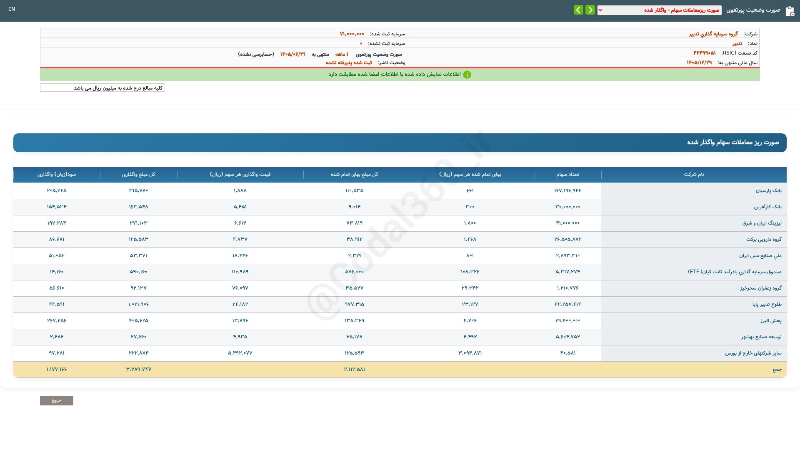Click the کل مبلغ واگذاری column header
The image size is (800, 450).
point(138,175)
